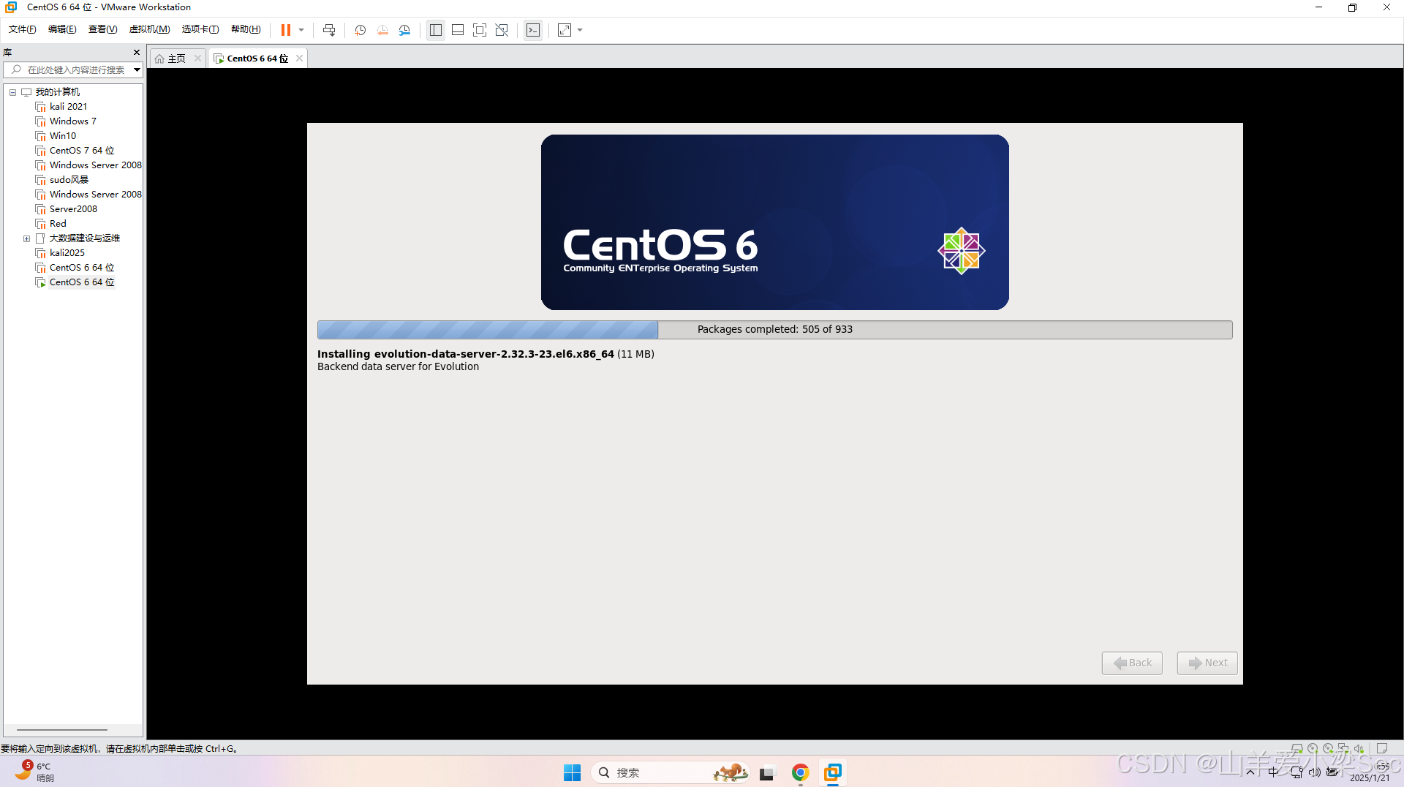Viewport: 1404px width, 787px height.
Task: Click the library horizontal scrollbar
Action: point(62,729)
